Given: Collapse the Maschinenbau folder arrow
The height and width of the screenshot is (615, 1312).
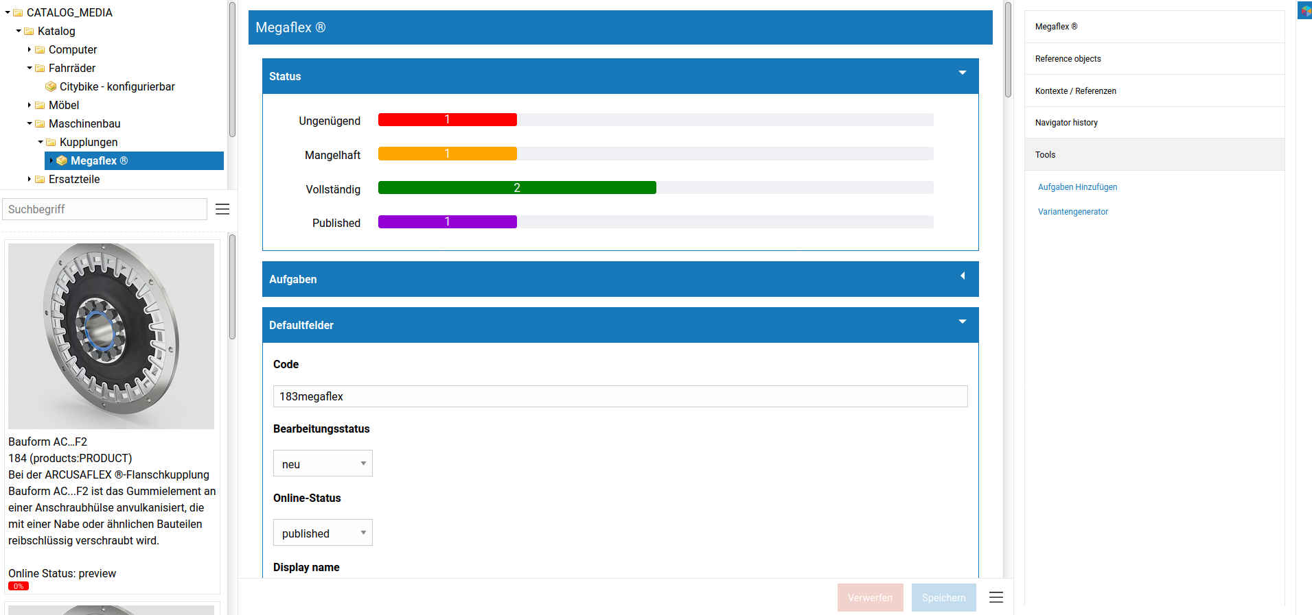Looking at the screenshot, I should click(30, 123).
